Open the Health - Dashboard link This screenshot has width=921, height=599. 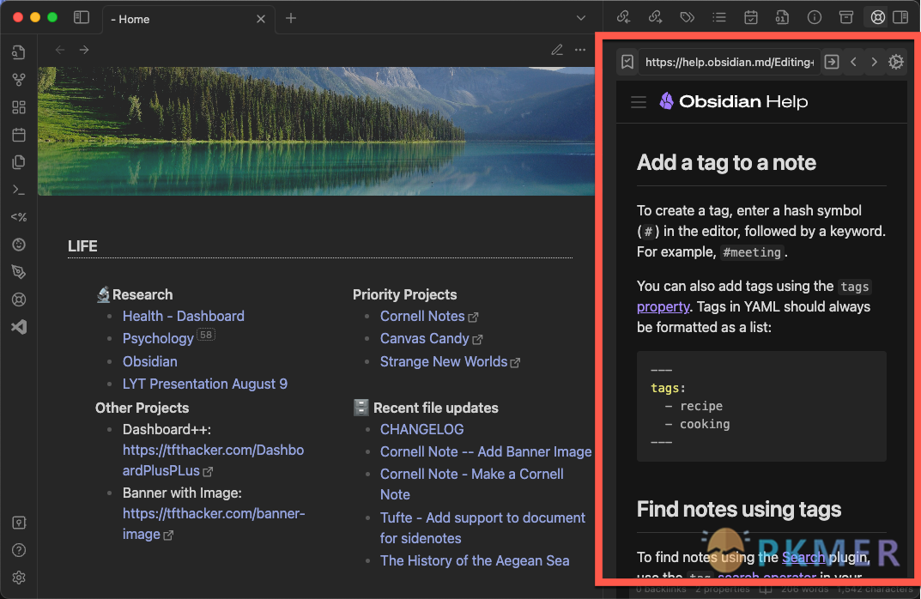[184, 316]
